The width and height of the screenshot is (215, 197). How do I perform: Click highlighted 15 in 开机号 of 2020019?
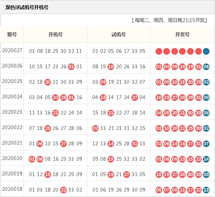(x=48, y=175)
